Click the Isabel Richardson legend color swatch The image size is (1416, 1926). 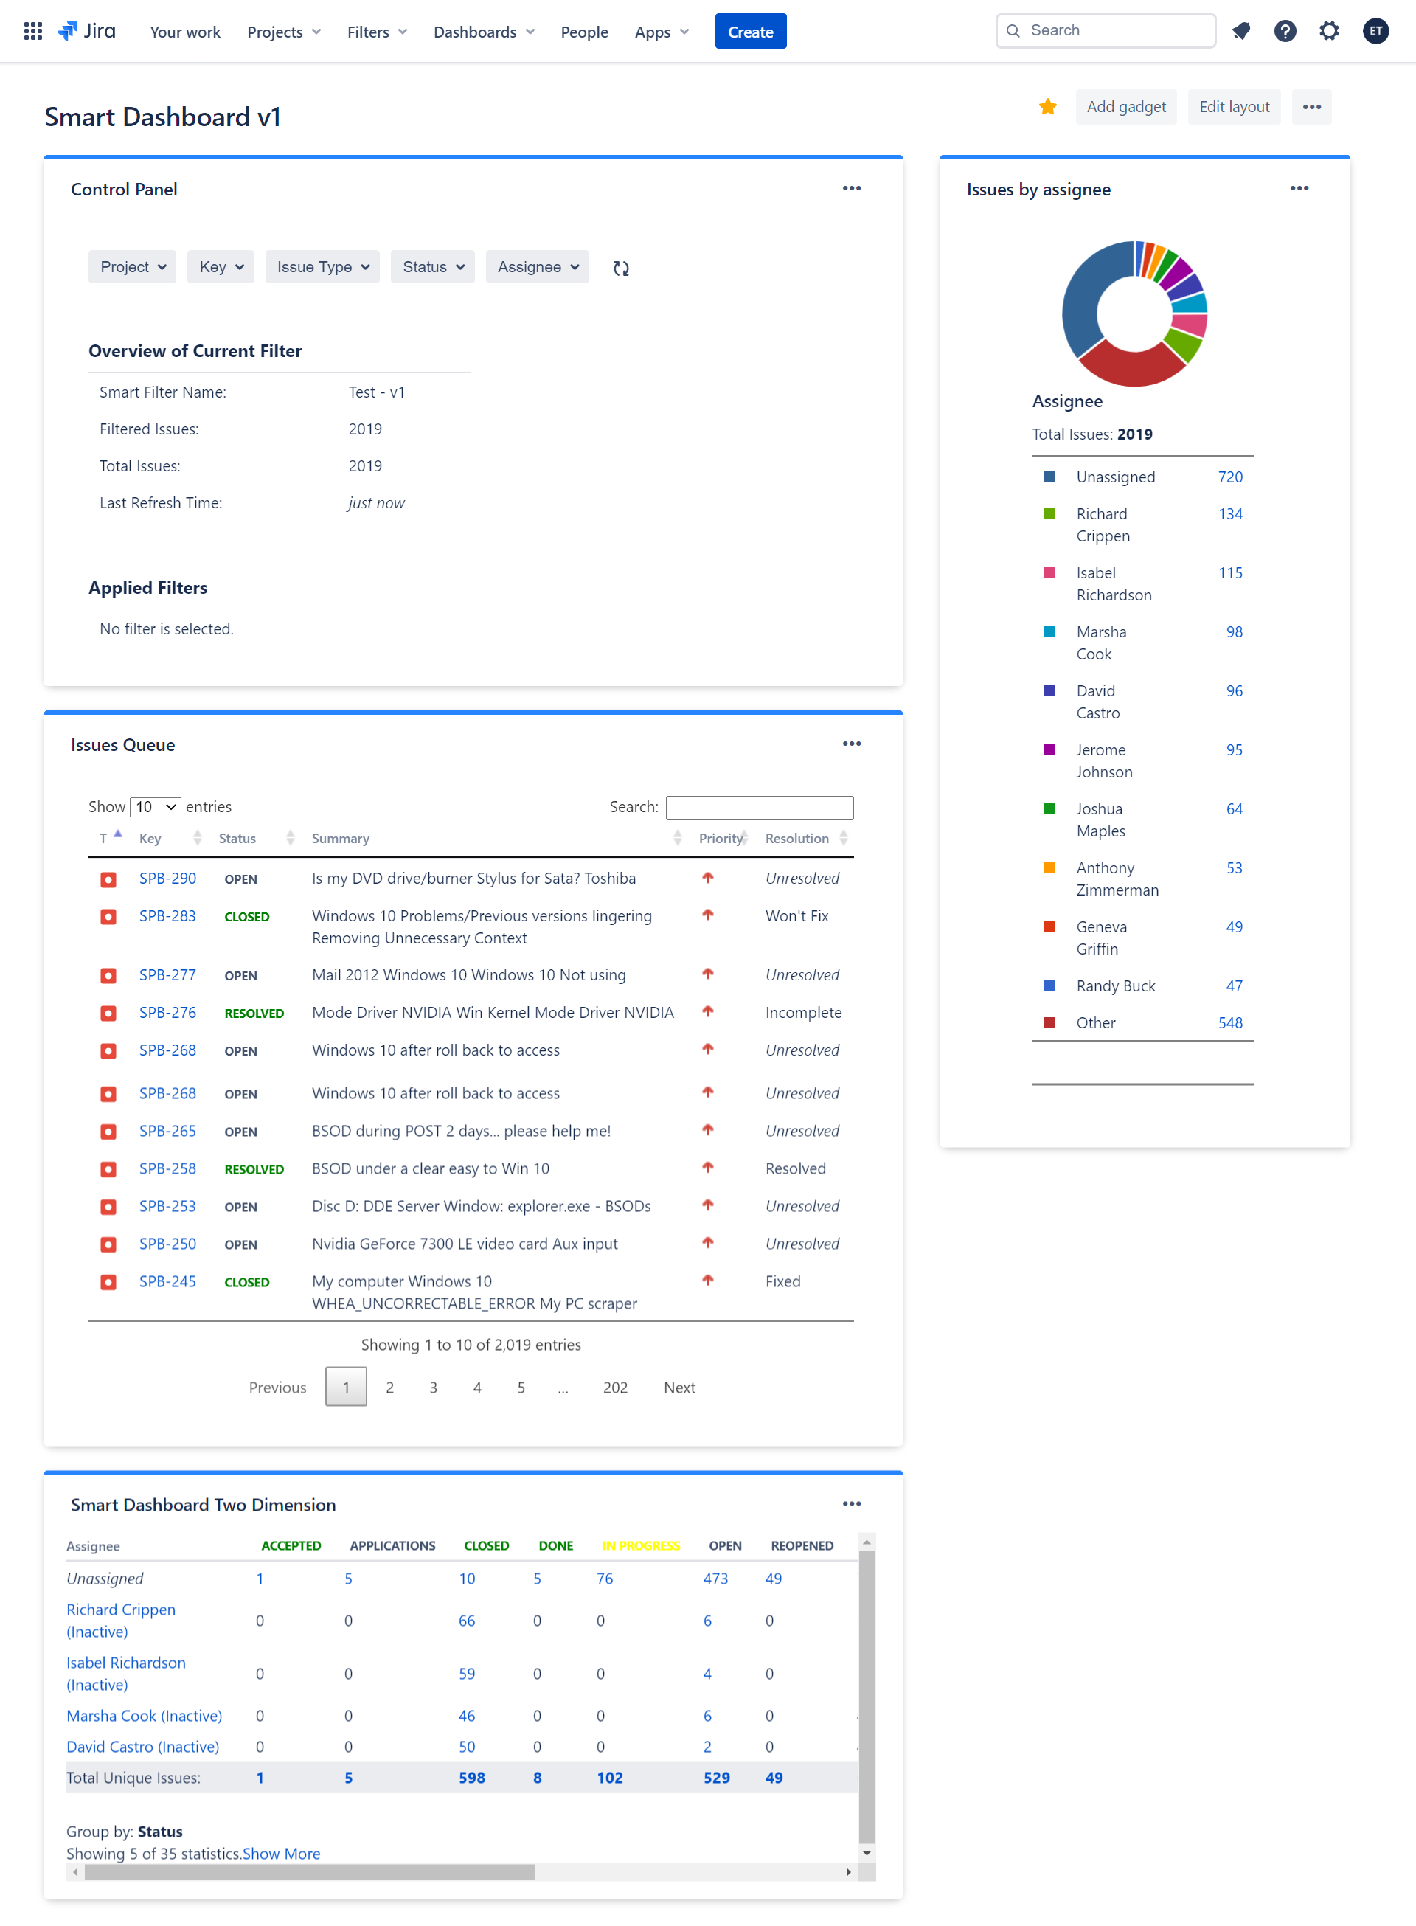click(1048, 572)
